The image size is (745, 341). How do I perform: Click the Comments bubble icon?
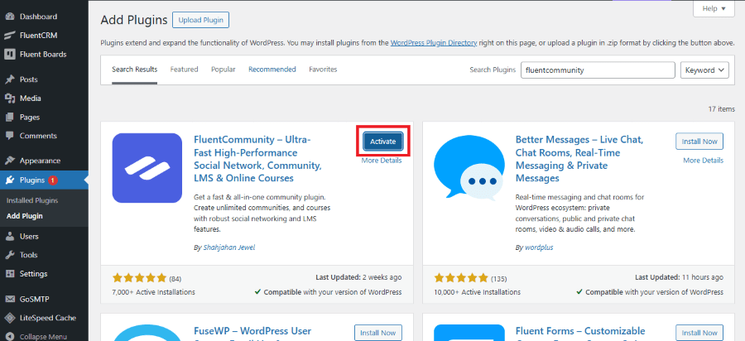coord(9,136)
